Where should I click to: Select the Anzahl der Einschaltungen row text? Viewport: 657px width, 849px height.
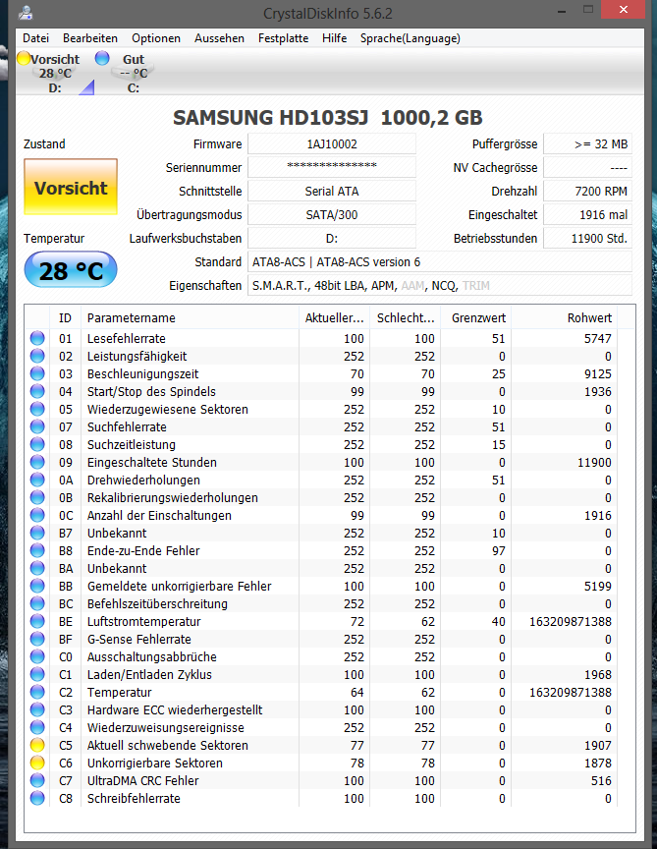click(159, 516)
